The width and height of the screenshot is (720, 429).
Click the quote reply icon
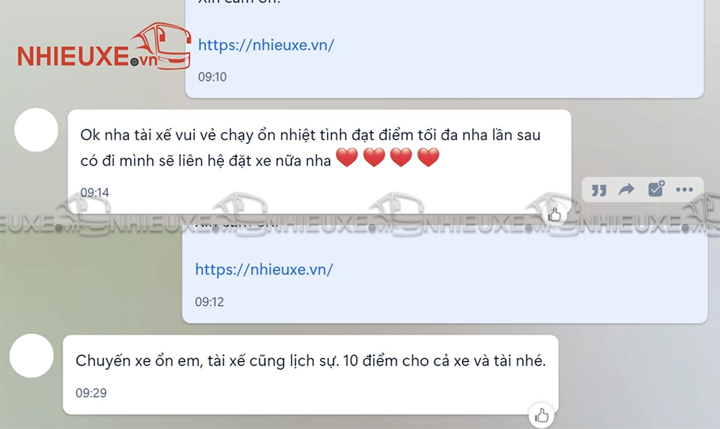(599, 189)
